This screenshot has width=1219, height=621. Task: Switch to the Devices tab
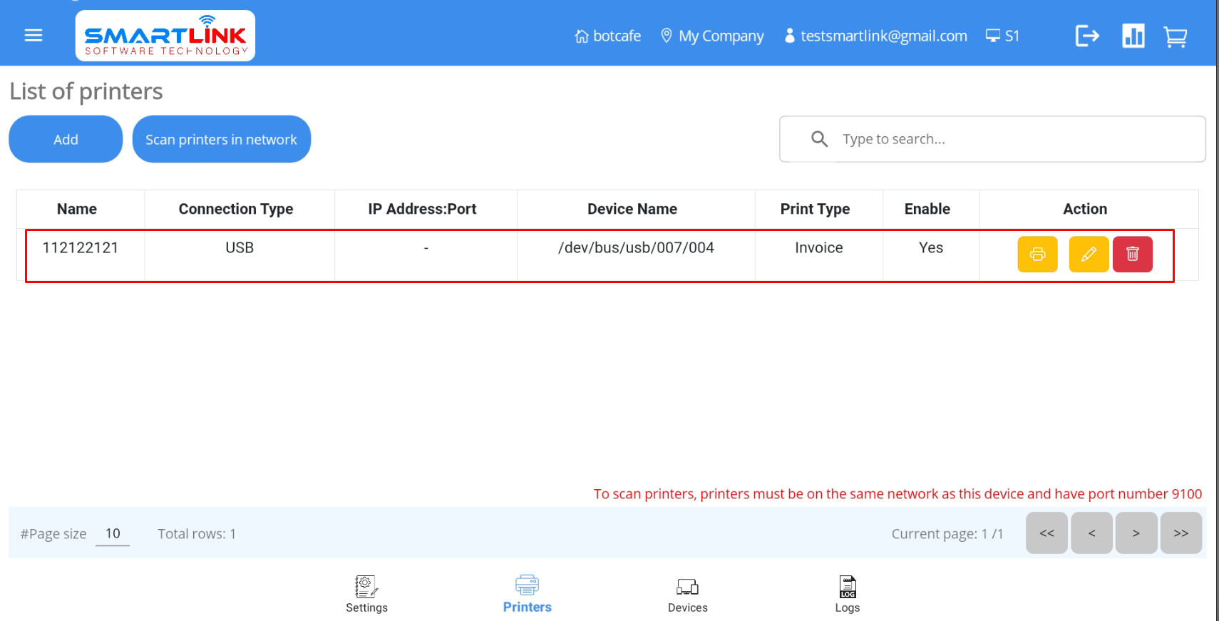point(687,594)
